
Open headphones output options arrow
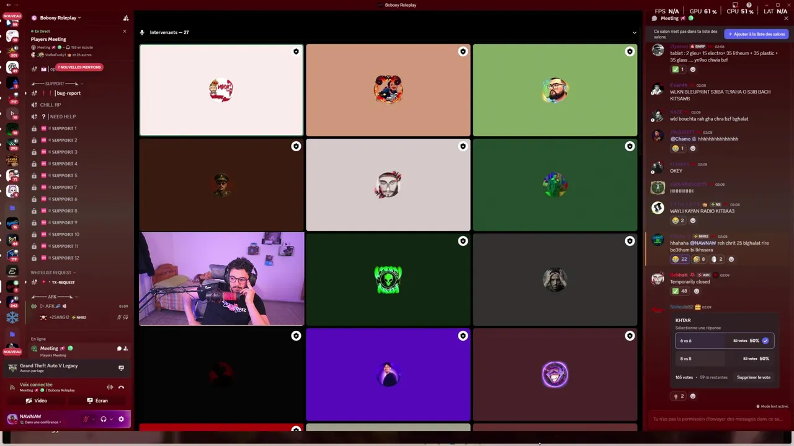[111, 419]
